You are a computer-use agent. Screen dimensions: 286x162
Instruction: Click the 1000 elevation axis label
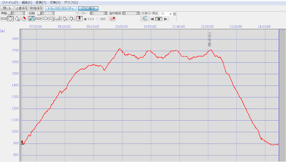(x=15, y=132)
